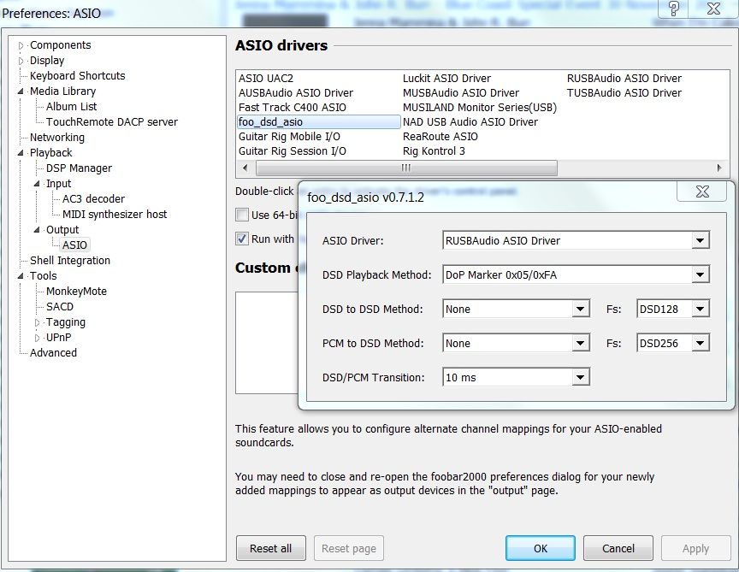
Task: Expand the UPnP tree node
Action: (x=38, y=338)
